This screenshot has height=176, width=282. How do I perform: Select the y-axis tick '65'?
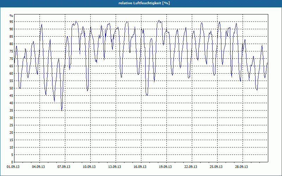click(x=11, y=66)
